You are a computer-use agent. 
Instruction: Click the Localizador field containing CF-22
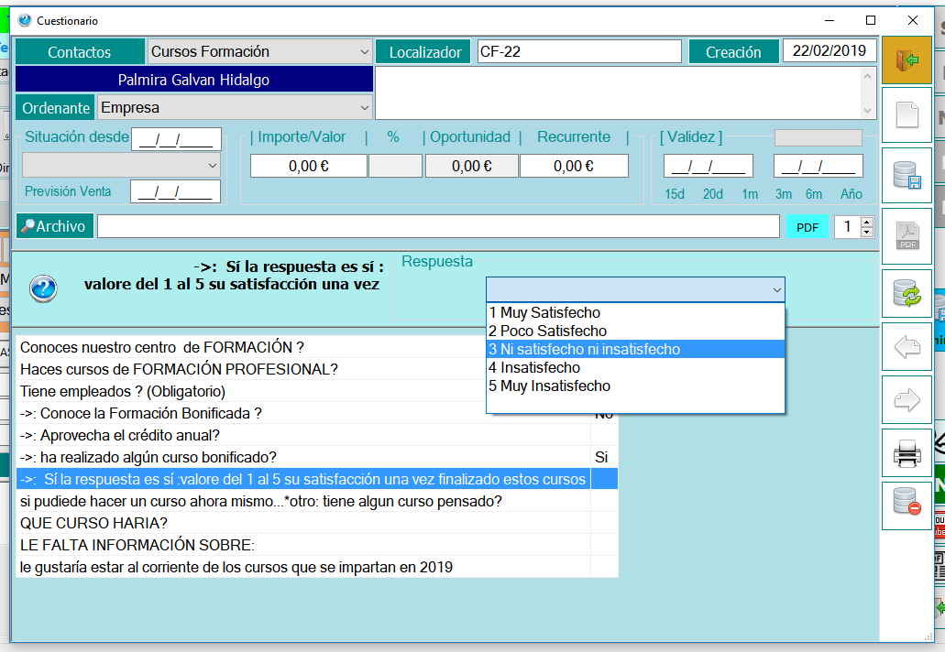(x=579, y=52)
